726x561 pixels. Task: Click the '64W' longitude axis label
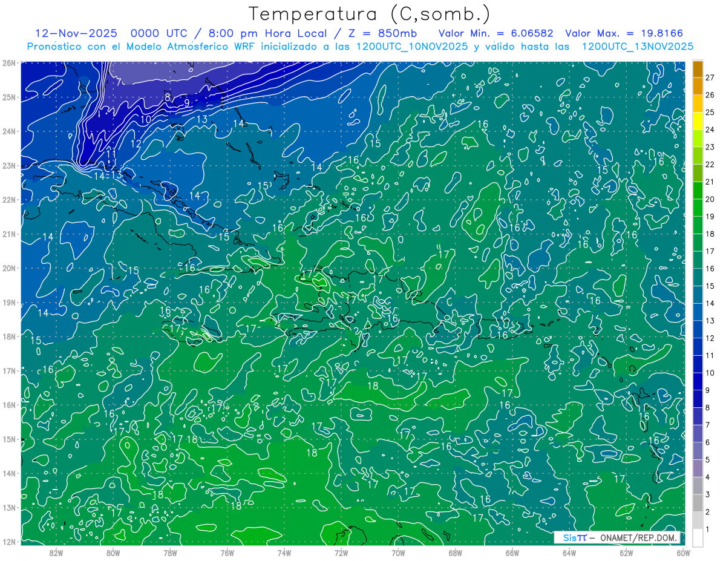point(569,552)
